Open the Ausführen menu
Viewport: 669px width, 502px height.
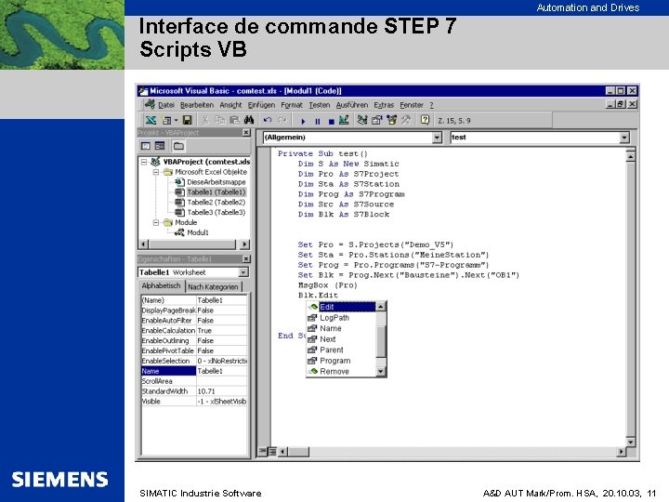click(352, 105)
